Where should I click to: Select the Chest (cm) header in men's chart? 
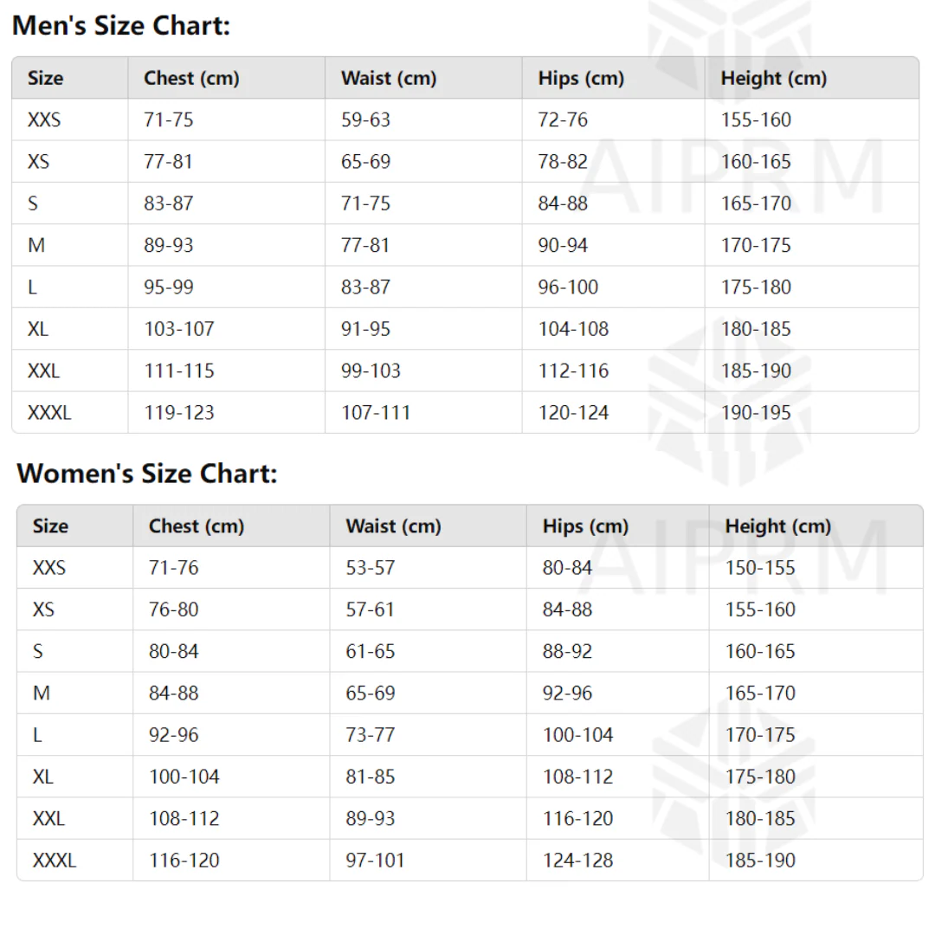[x=191, y=78]
